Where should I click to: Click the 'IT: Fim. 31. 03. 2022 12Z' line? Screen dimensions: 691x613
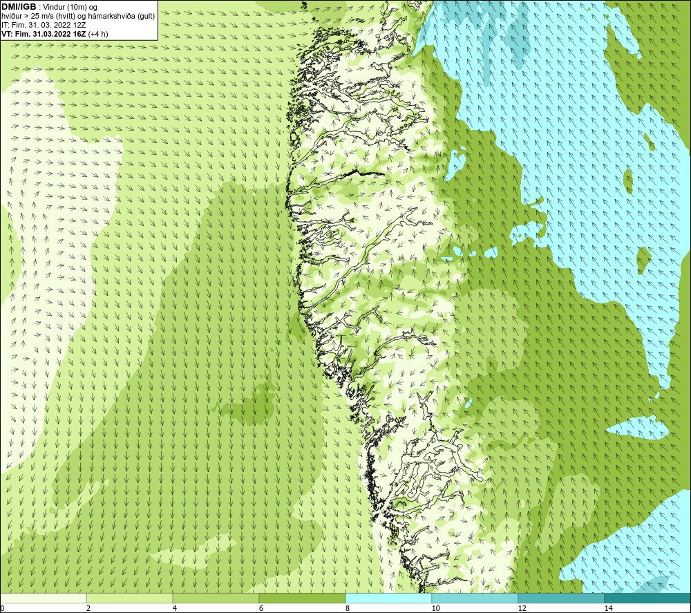coord(44,25)
